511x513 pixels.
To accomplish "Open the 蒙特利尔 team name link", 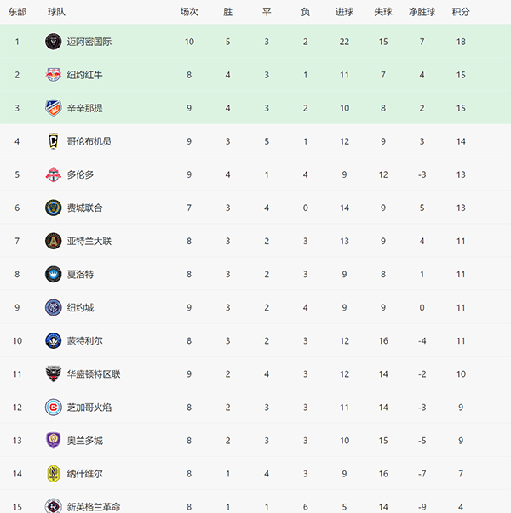I will point(84,340).
